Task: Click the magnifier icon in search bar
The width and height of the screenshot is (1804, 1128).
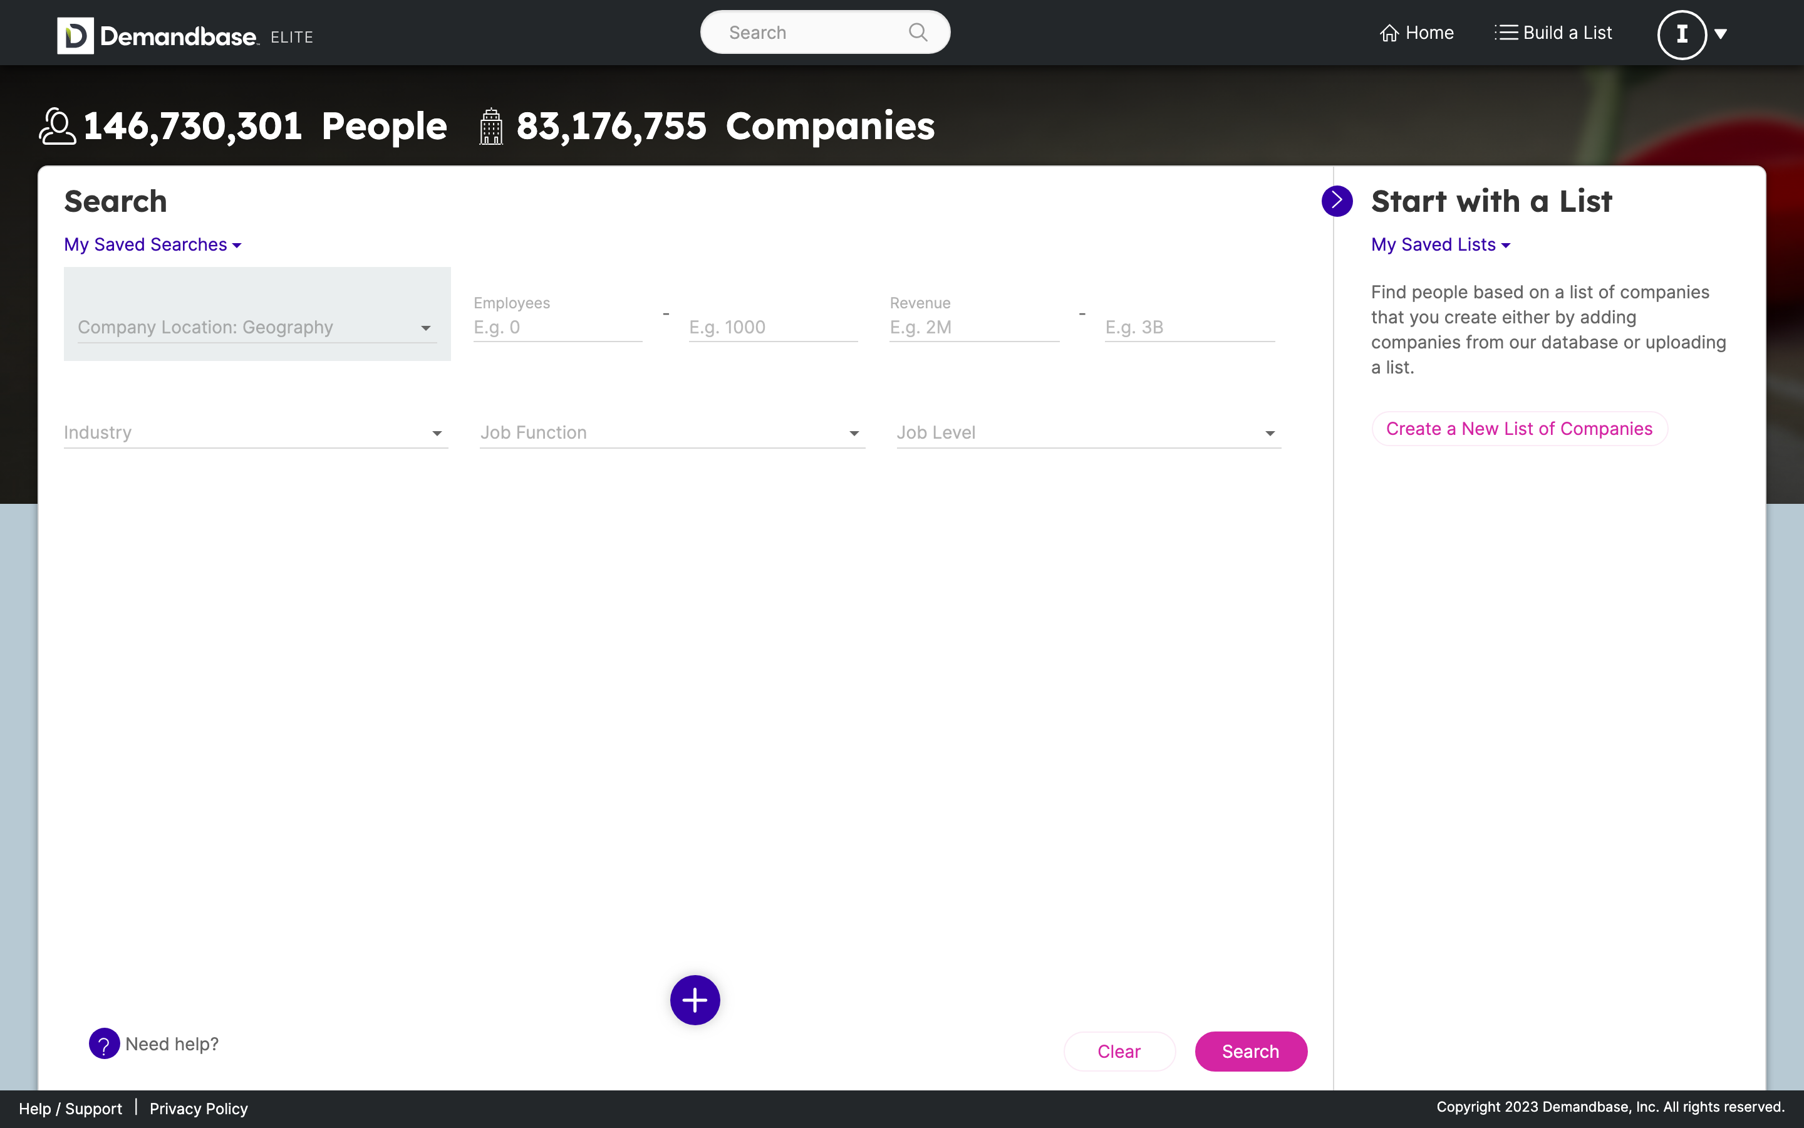Action: (918, 32)
